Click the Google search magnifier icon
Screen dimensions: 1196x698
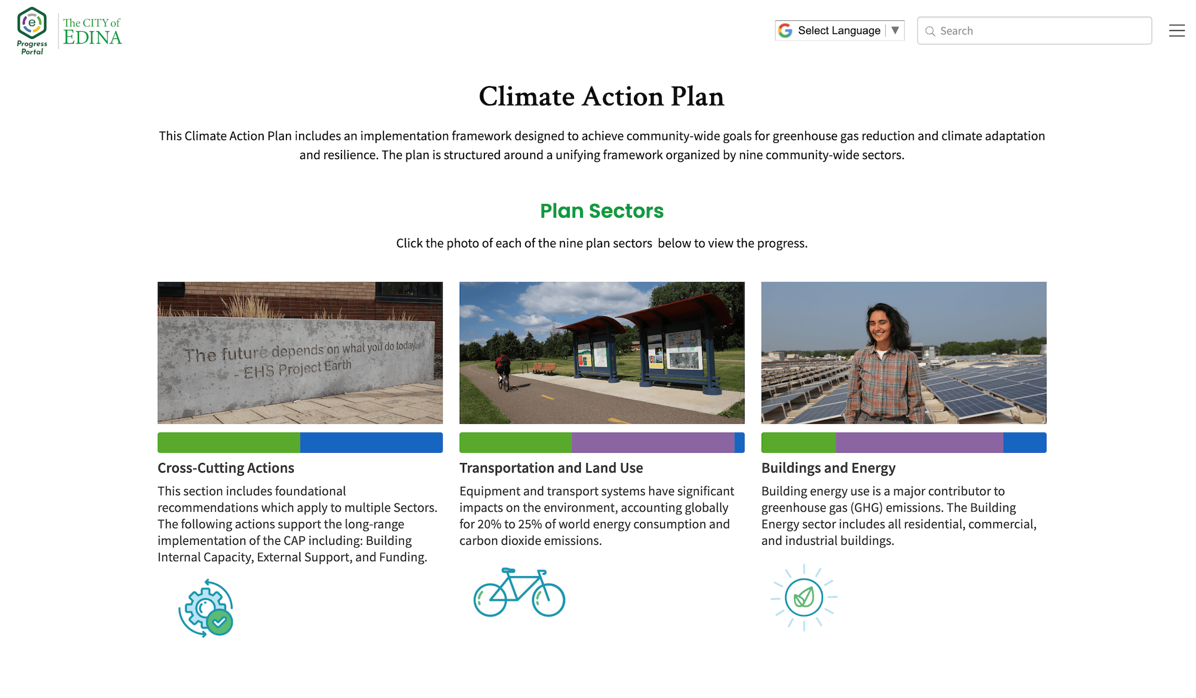[x=931, y=31]
